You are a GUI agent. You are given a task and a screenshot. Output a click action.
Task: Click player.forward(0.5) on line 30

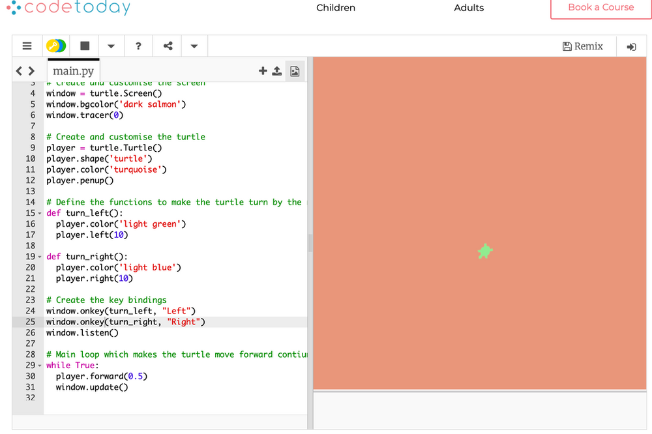tap(102, 376)
